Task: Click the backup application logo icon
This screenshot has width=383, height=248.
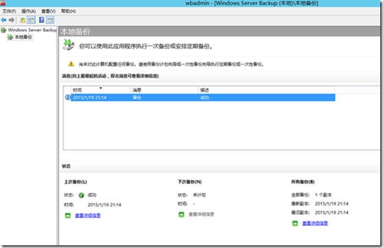Action: [69, 45]
